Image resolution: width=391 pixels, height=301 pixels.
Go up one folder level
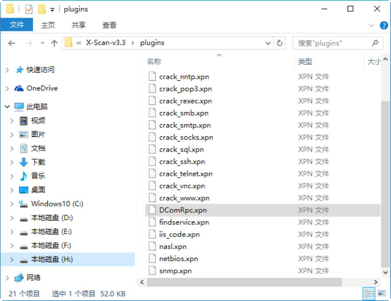(54, 43)
